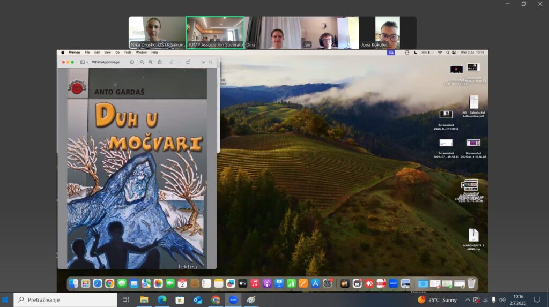Open Zoom from the Mac dock
The width and height of the screenshot is (549, 307).
point(393,283)
